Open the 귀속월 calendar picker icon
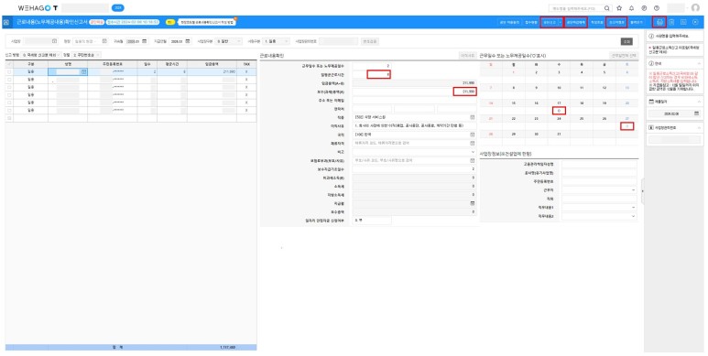 [x=145, y=41]
